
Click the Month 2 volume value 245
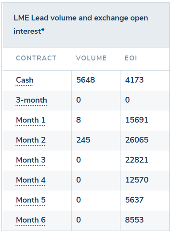pyautogui.click(x=83, y=140)
